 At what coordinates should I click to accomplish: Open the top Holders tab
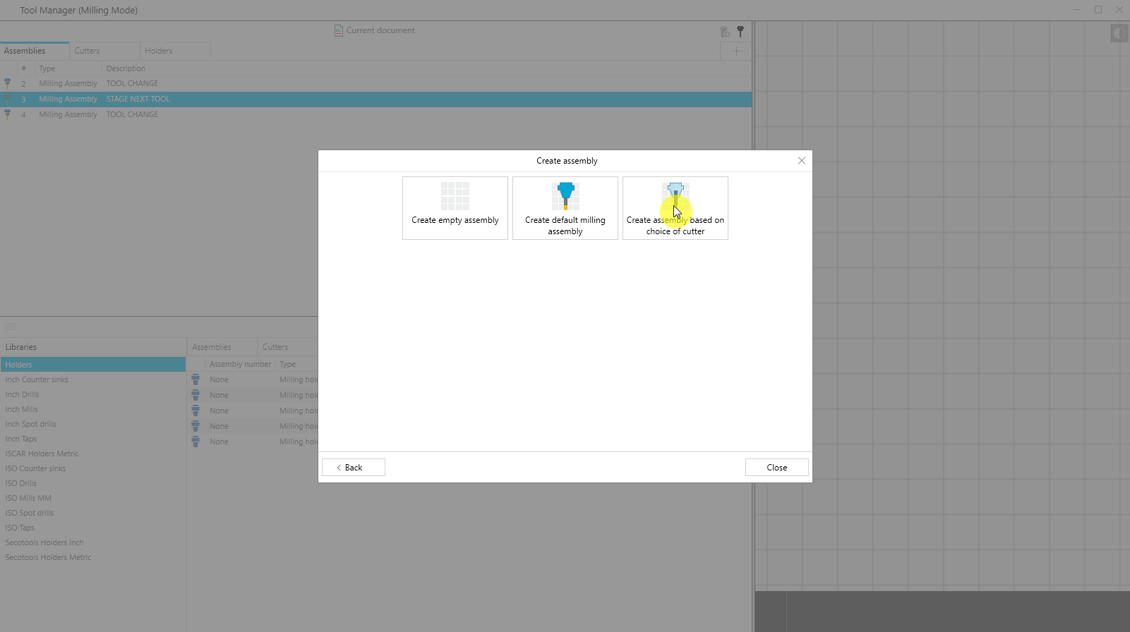(x=159, y=51)
